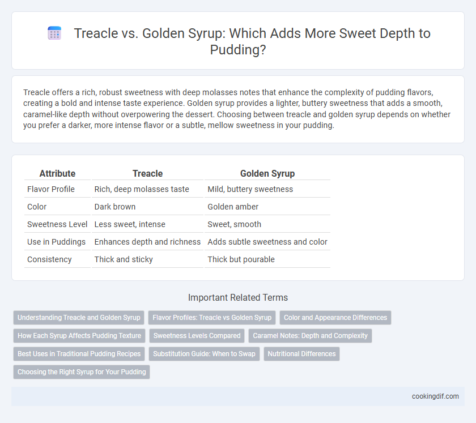The image size is (476, 423).
Task: Select the Consistency row label
Action: click(49, 259)
